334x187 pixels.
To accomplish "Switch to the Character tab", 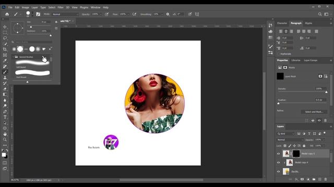I will click(282, 23).
